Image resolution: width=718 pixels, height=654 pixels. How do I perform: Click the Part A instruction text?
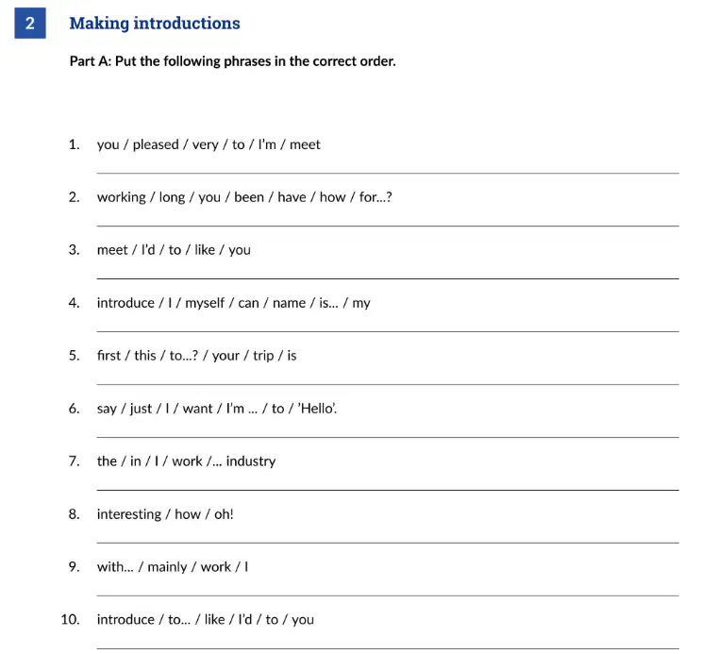pyautogui.click(x=233, y=61)
